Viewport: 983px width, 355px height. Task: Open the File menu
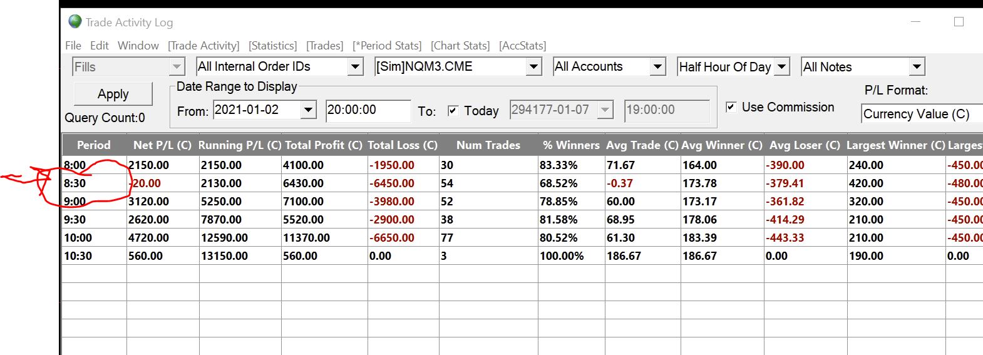point(73,46)
